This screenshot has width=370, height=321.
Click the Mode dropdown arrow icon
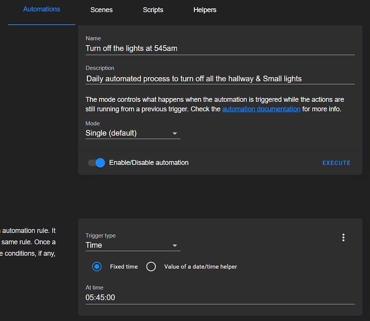point(175,133)
